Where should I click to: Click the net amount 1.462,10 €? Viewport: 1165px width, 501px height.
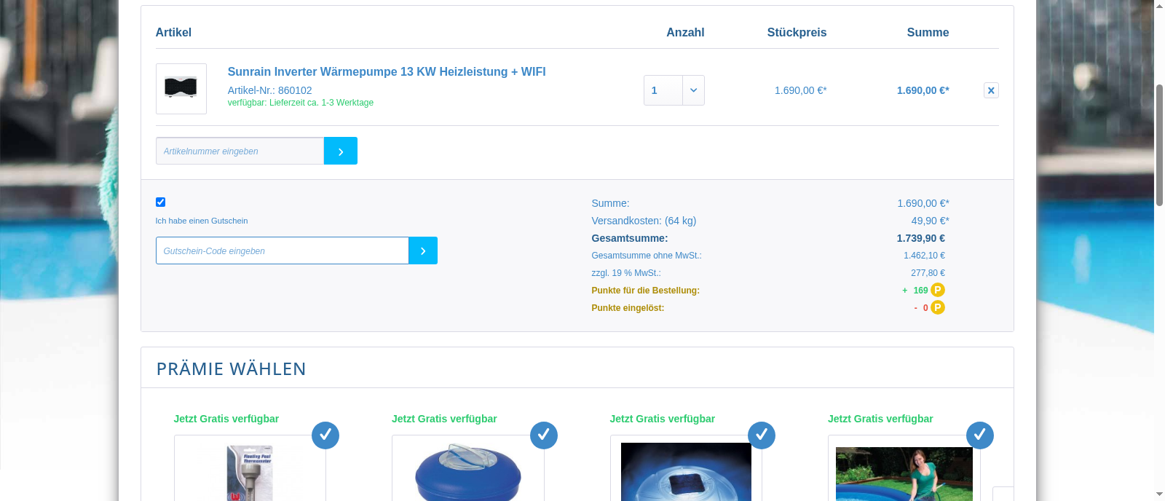click(925, 256)
